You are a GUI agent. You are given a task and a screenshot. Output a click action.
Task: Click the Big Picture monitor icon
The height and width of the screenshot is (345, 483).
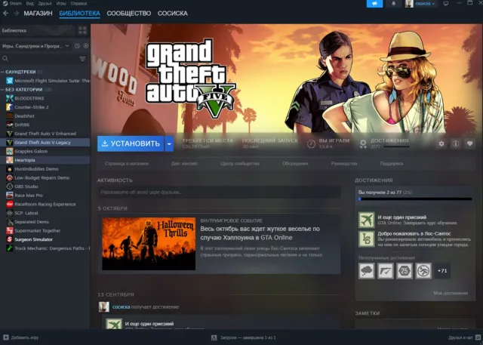point(446,4)
